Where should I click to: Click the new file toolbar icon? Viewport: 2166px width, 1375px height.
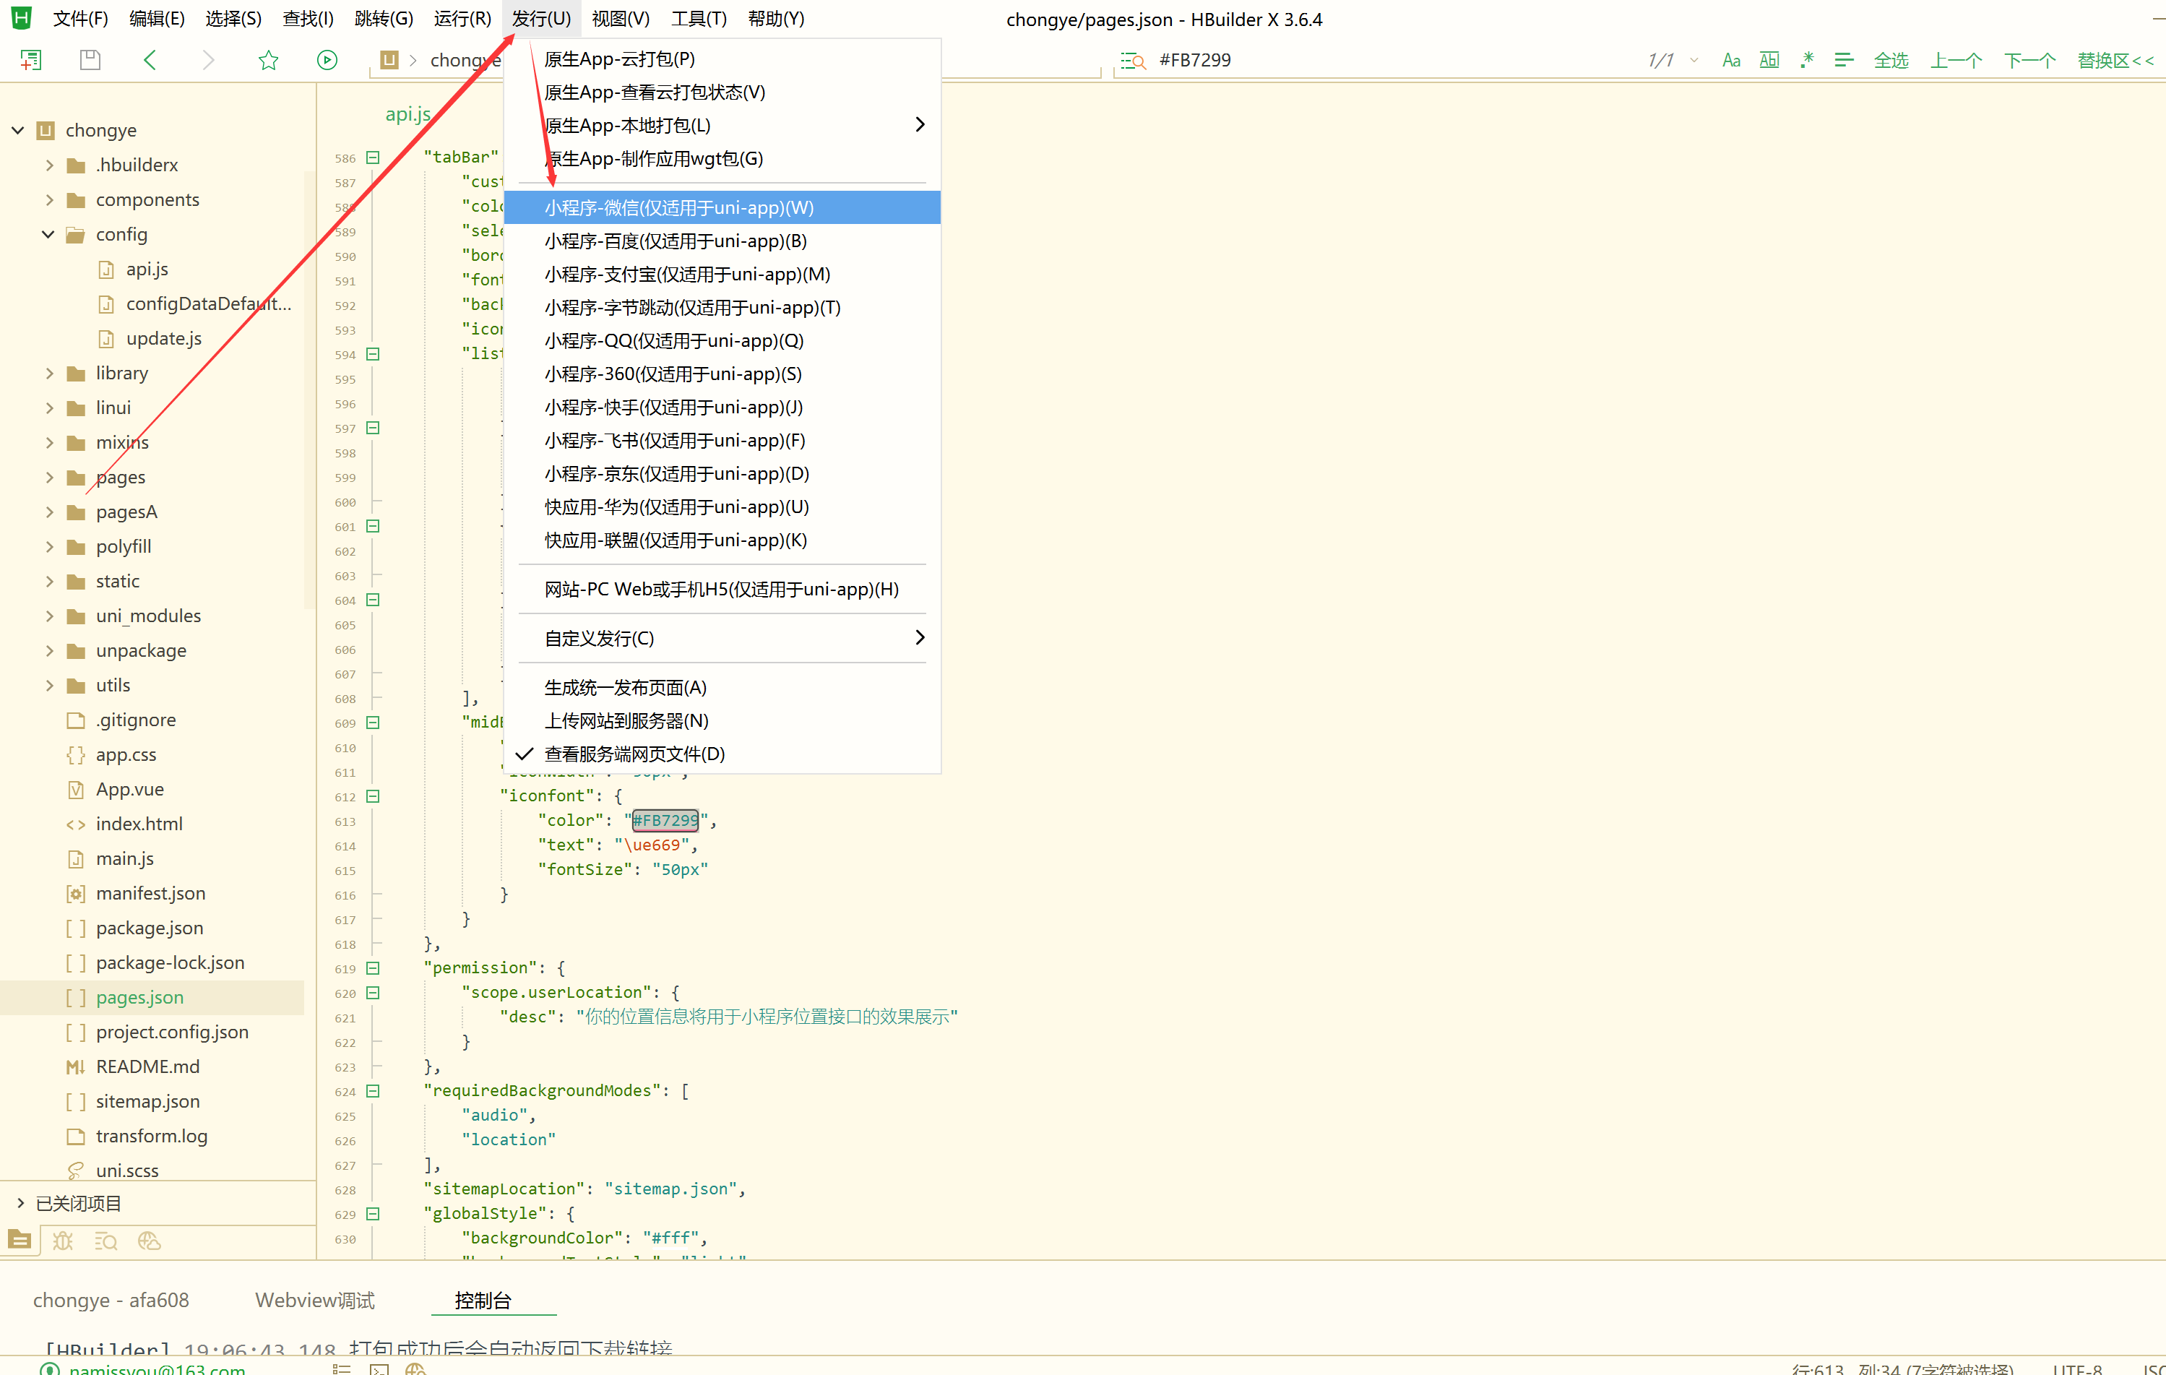[x=30, y=60]
